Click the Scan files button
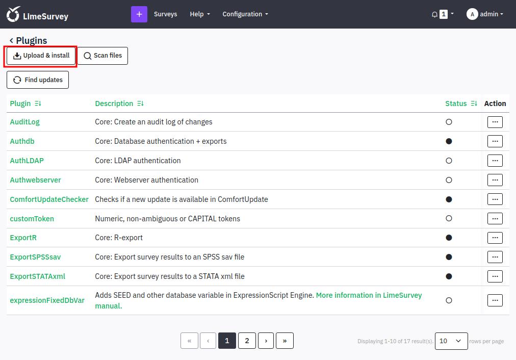This screenshot has height=360, width=516. pos(102,56)
